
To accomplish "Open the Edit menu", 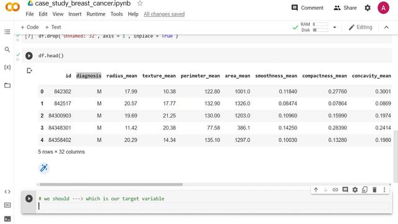I will 43,14.
